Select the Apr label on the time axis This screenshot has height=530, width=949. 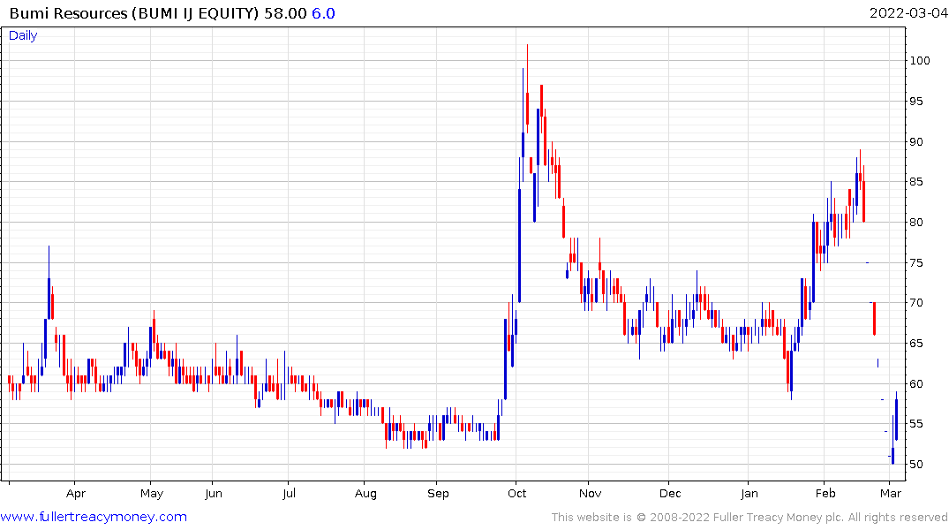[75, 494]
